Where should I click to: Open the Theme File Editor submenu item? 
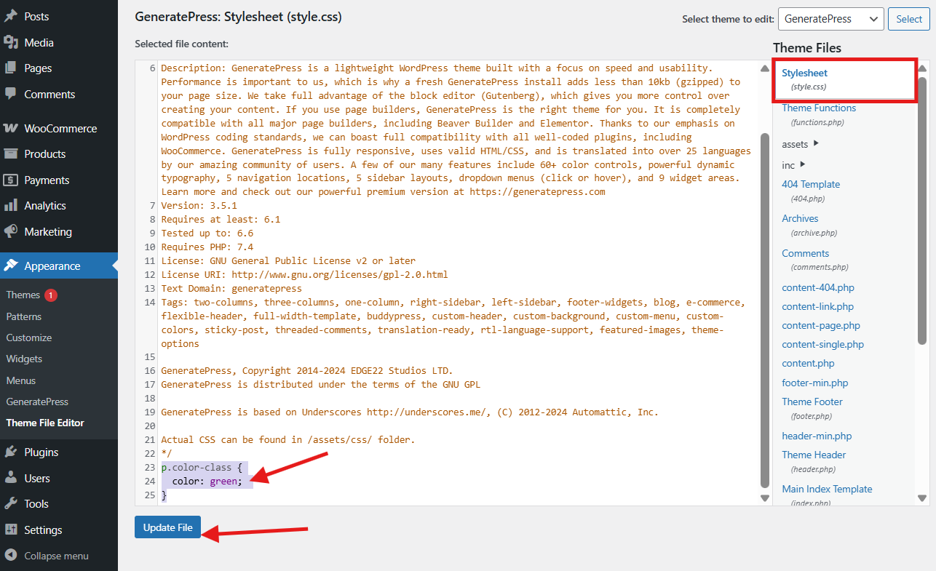[x=45, y=423]
